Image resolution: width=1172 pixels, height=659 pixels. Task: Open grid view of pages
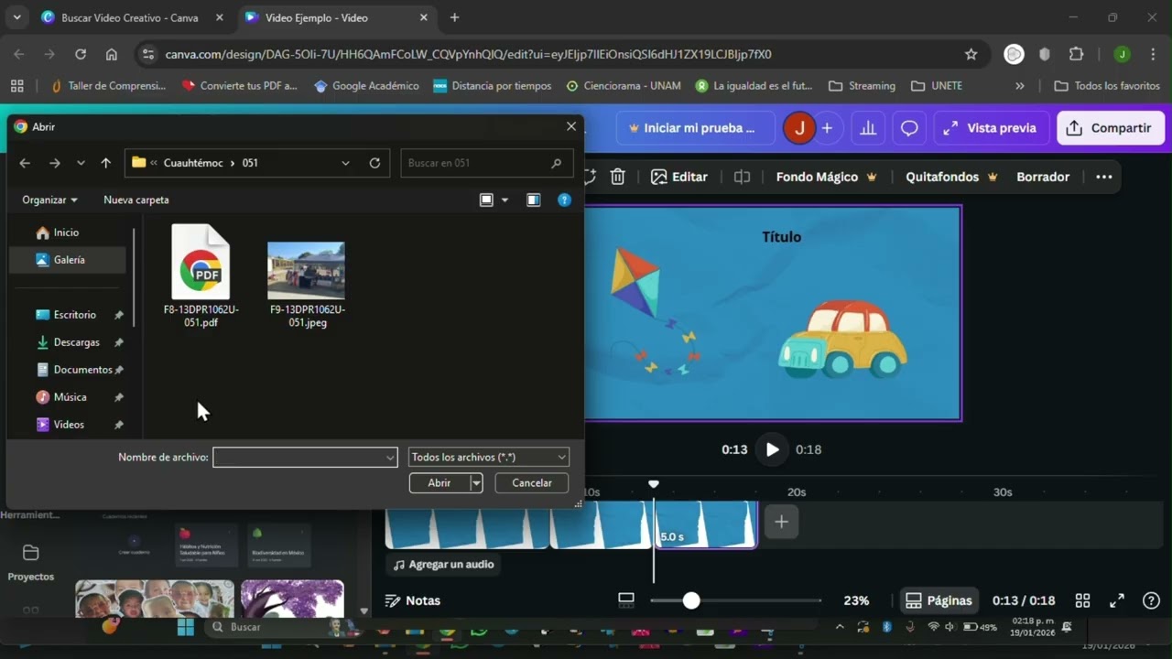tap(1082, 600)
